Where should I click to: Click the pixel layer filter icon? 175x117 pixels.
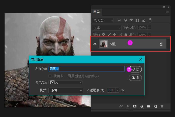tap(119, 20)
